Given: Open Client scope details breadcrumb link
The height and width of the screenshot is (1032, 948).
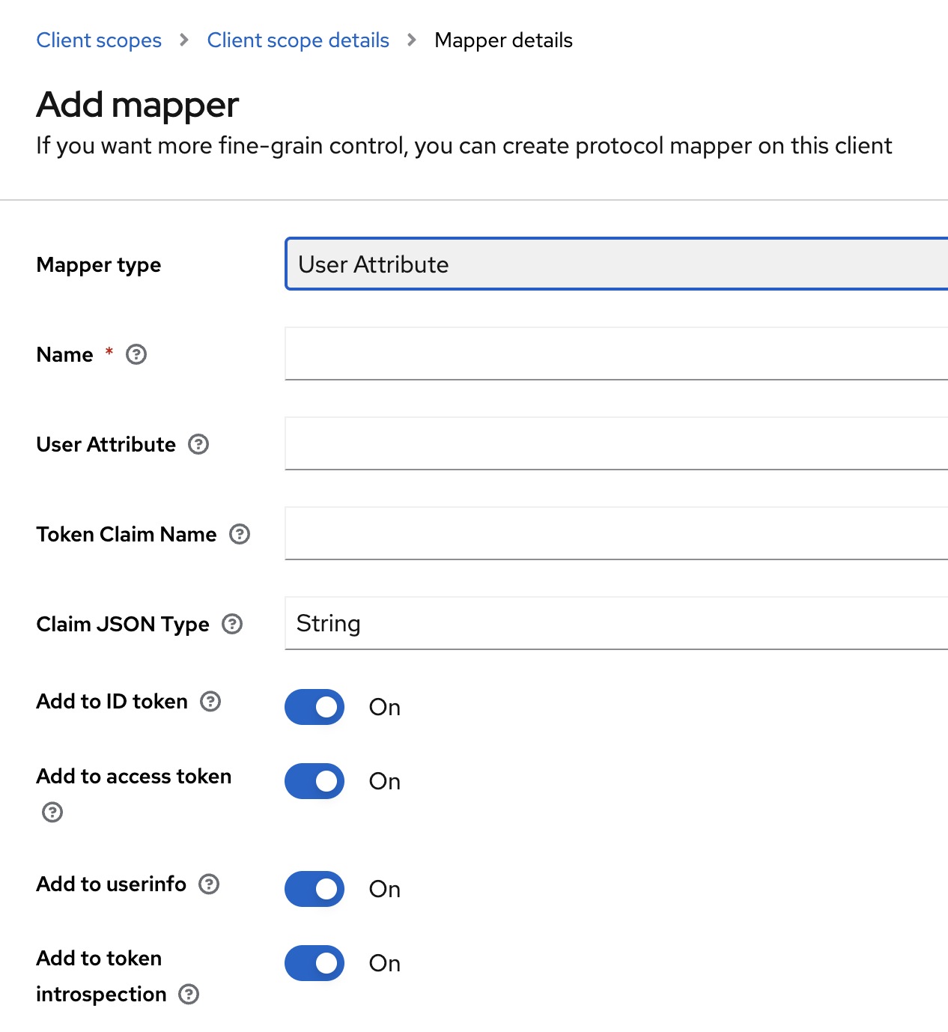Looking at the screenshot, I should coord(298,40).
